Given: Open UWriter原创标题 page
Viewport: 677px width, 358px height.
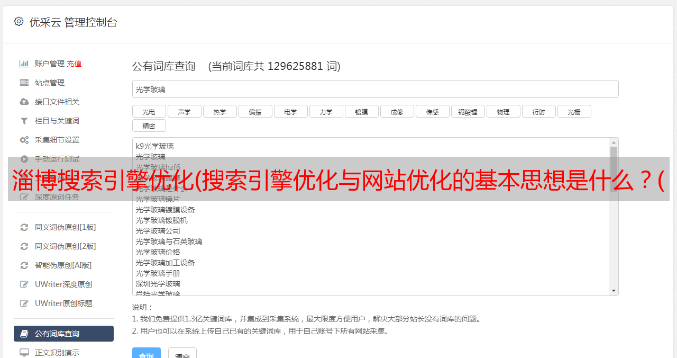Looking at the screenshot, I should (x=63, y=303).
